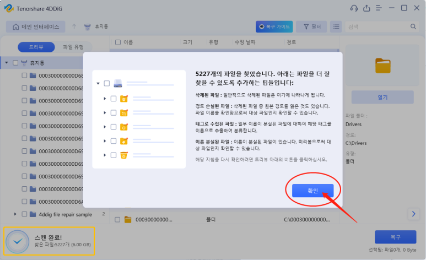
Task: Open the 필터 filter button
Action: (311, 26)
